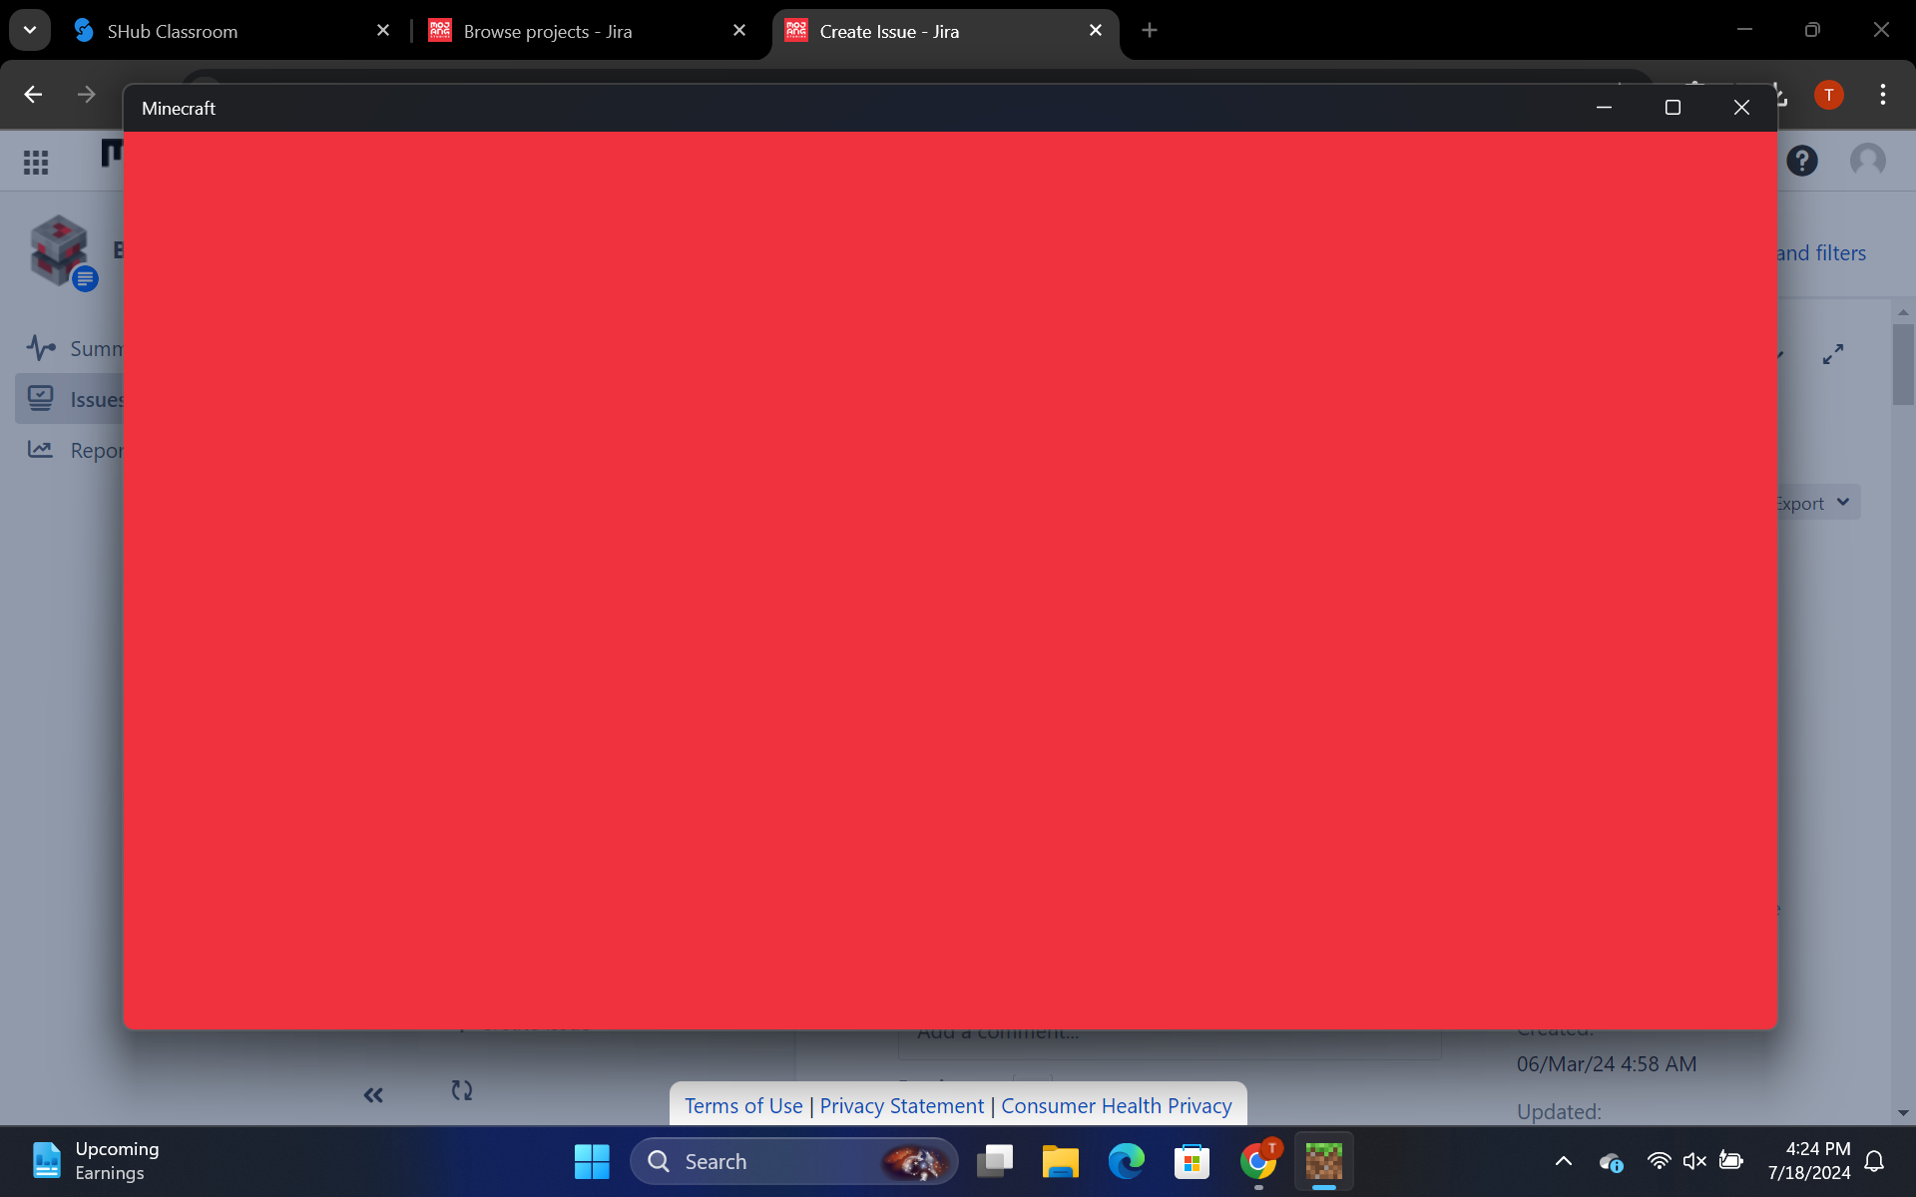Open the user profile avatar icon
The image size is (1916, 1197).
pos(1867,161)
